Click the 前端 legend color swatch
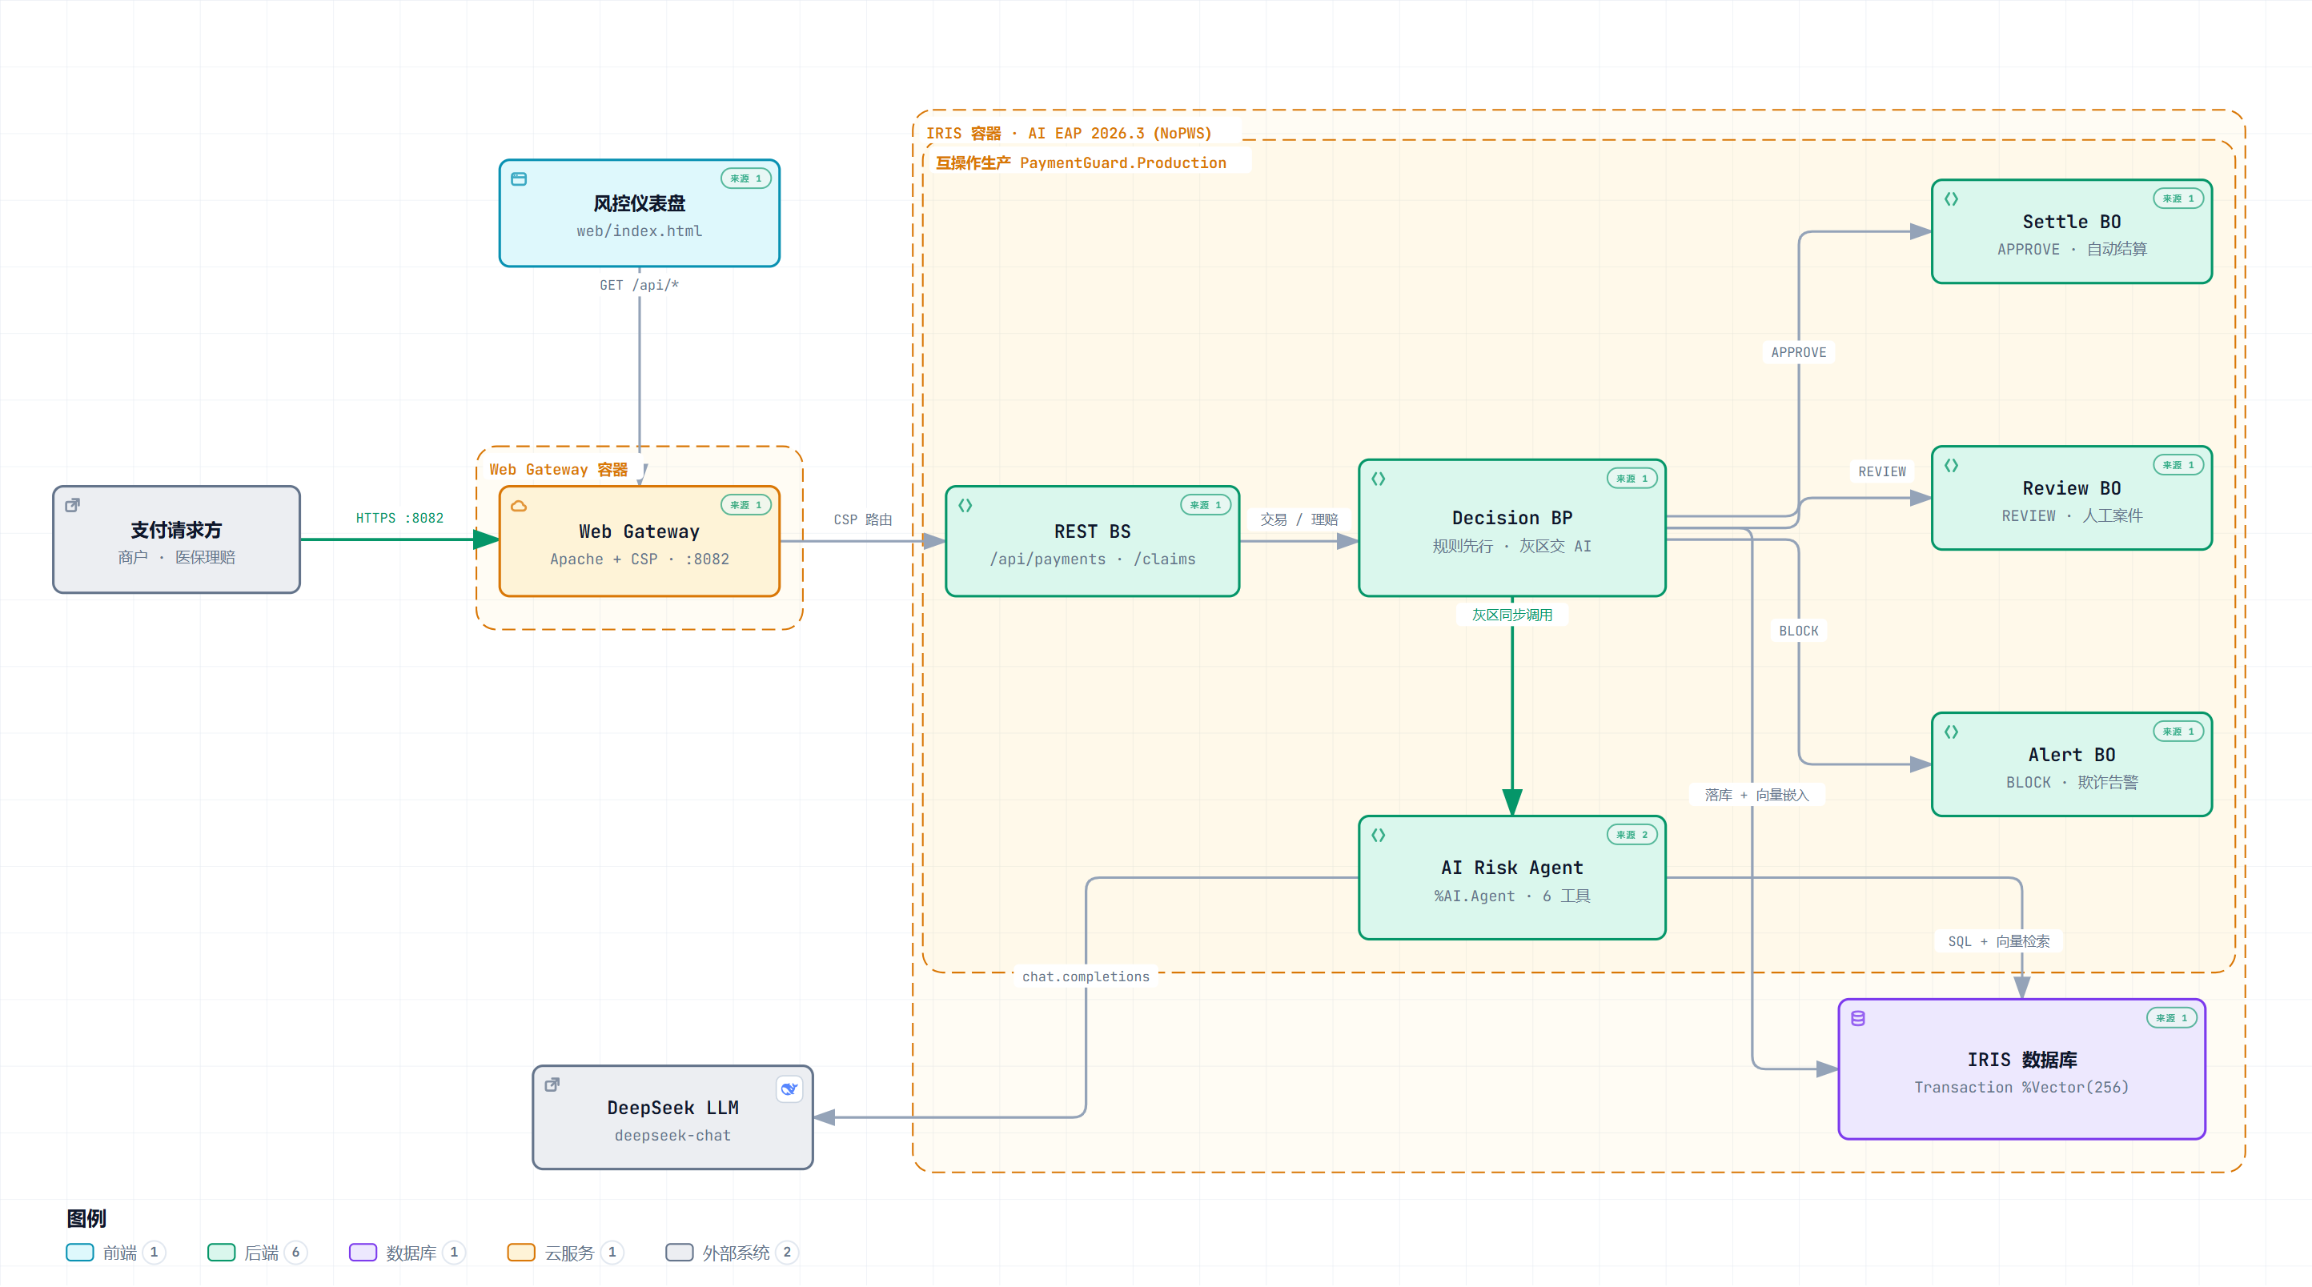2312x1287 pixels. (80, 1252)
